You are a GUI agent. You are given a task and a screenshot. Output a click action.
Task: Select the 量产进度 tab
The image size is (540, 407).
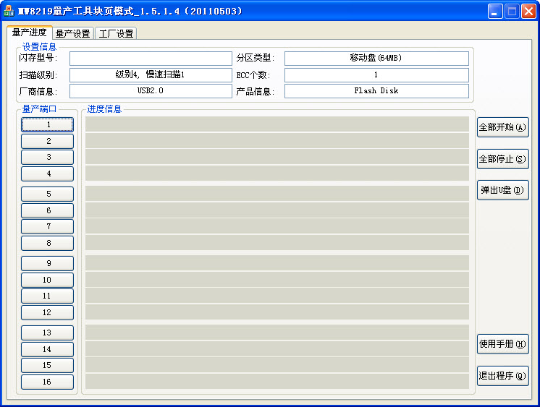(x=30, y=33)
